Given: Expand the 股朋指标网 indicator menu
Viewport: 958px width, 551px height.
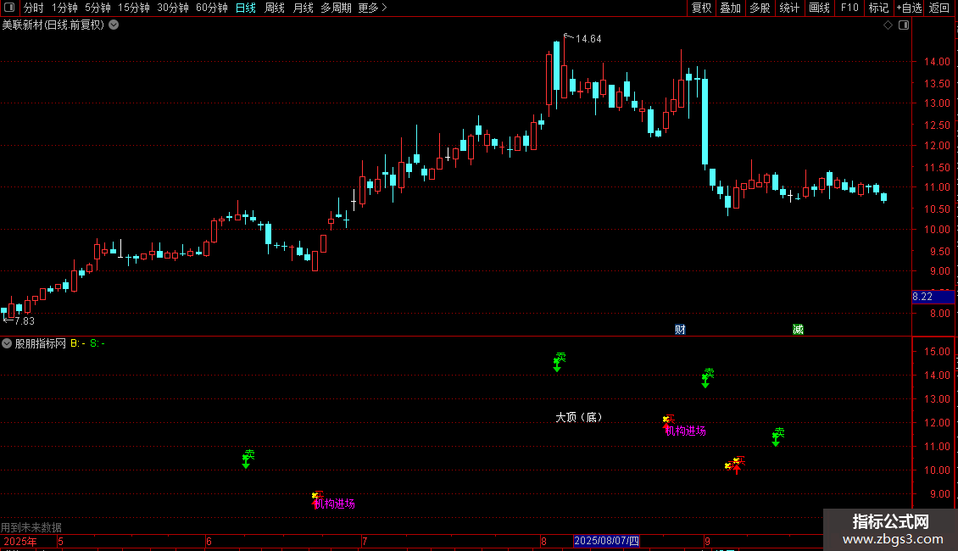Looking at the screenshot, I should tap(7, 343).
